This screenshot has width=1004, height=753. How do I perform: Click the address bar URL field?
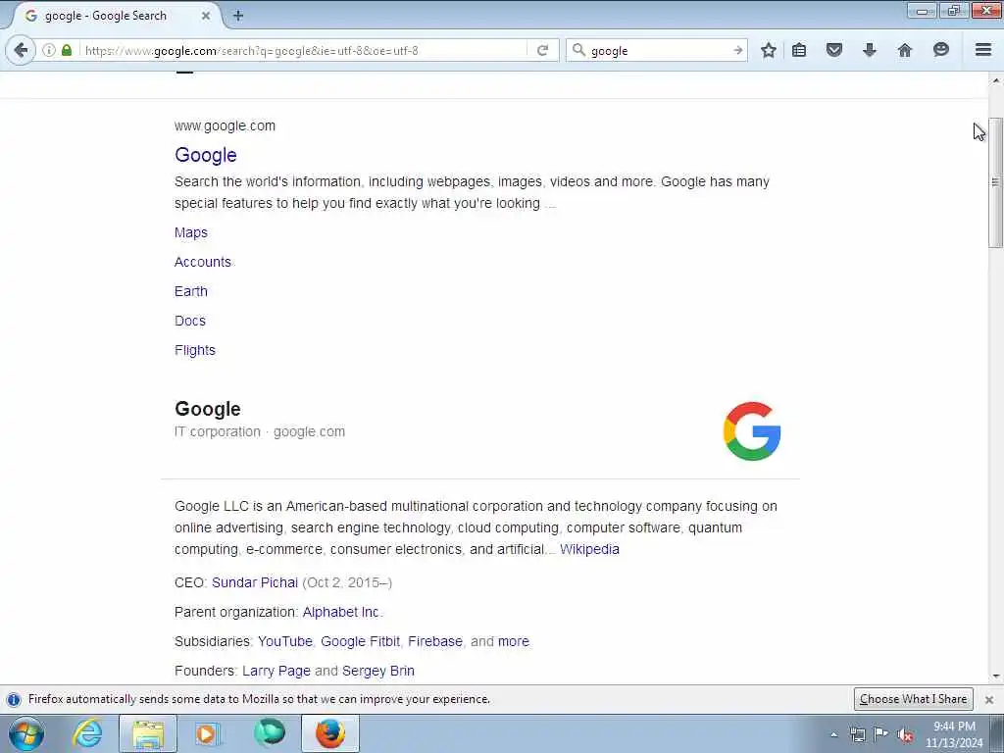(304, 50)
